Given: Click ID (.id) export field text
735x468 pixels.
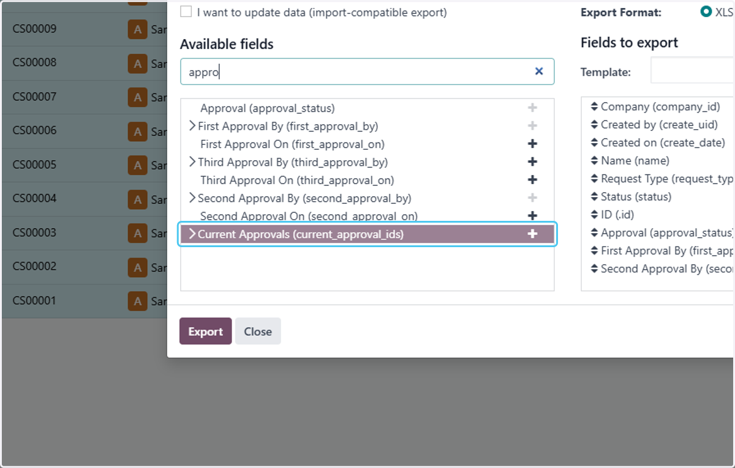Looking at the screenshot, I should (617, 215).
